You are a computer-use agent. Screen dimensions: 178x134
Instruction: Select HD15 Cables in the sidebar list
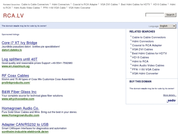[140, 58]
